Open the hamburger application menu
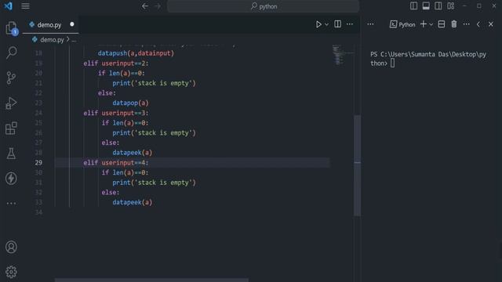This screenshot has width=502, height=282. click(26, 6)
